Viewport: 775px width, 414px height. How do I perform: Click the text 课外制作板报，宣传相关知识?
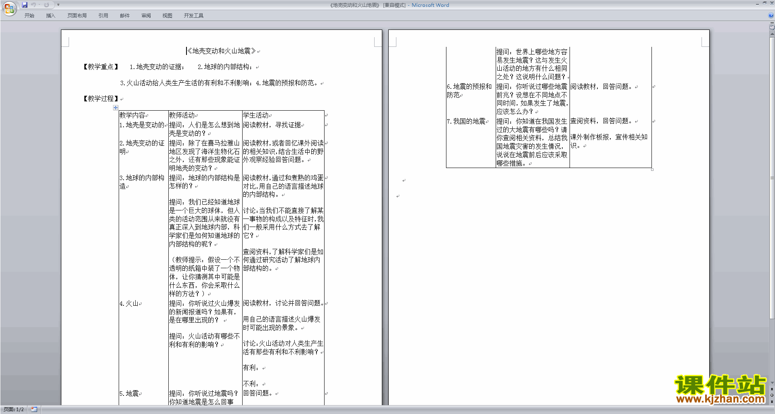(x=609, y=141)
